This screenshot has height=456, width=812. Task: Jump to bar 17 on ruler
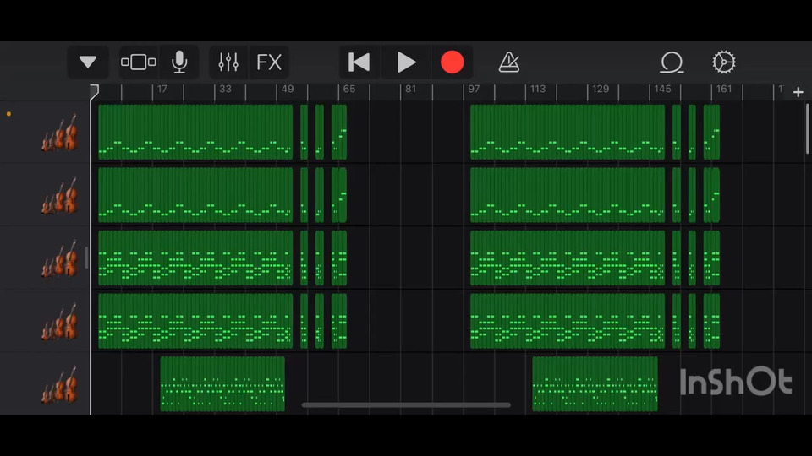coord(162,89)
